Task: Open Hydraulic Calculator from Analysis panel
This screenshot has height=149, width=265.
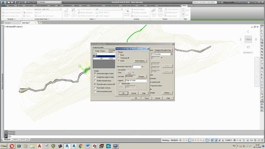Action: click(139, 13)
